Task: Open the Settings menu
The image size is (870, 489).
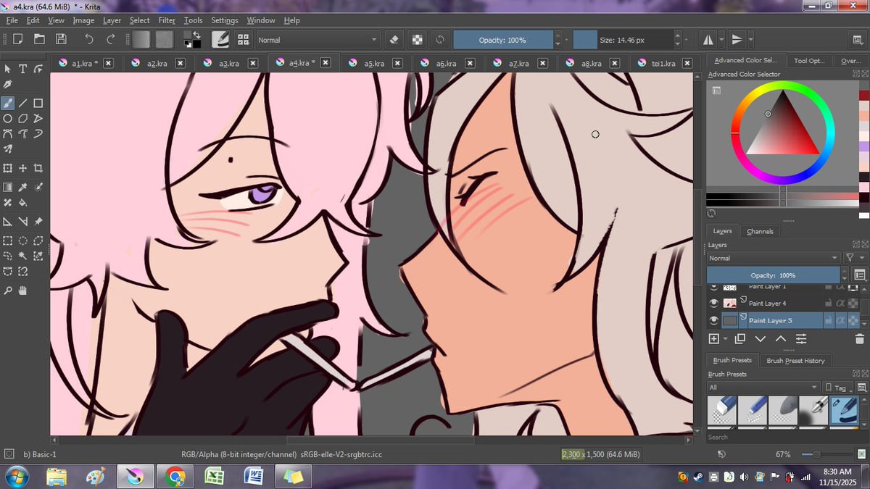Action: pos(225,20)
